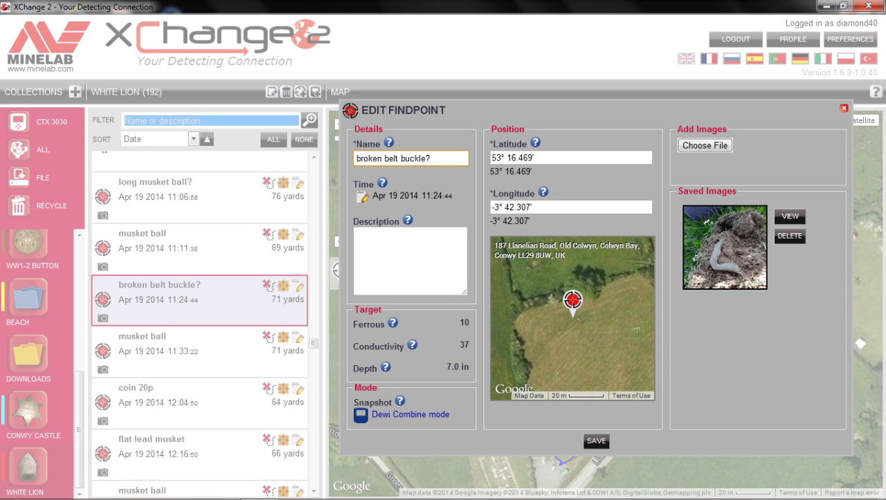Open help for Snapshot mode
The height and width of the screenshot is (500, 886).
(399, 400)
